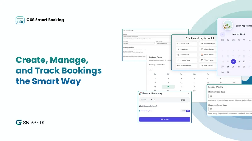Screen dimensions: 252x141
Task: Click the price label in booking dialog
Action: (x=183, y=100)
